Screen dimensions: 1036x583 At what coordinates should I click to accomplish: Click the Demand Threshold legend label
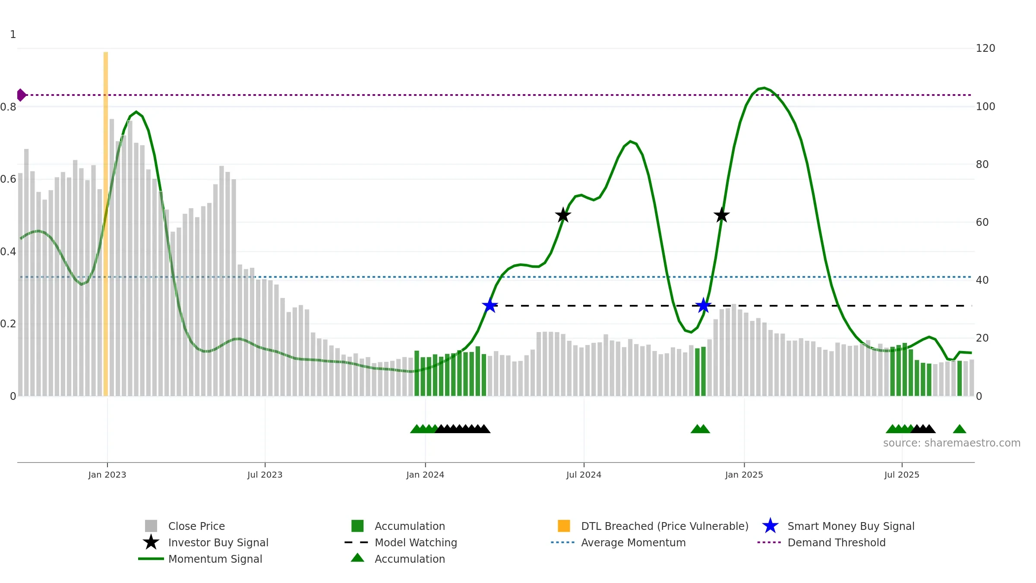[x=837, y=542]
